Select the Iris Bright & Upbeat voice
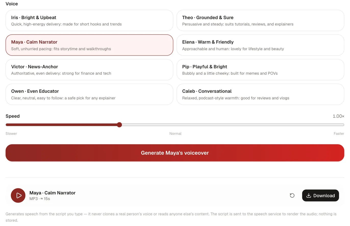Screen dimensions: 350x226 [x=89, y=20]
